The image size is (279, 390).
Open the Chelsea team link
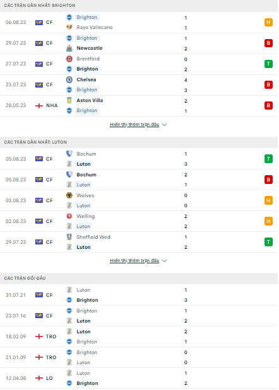[86, 79]
